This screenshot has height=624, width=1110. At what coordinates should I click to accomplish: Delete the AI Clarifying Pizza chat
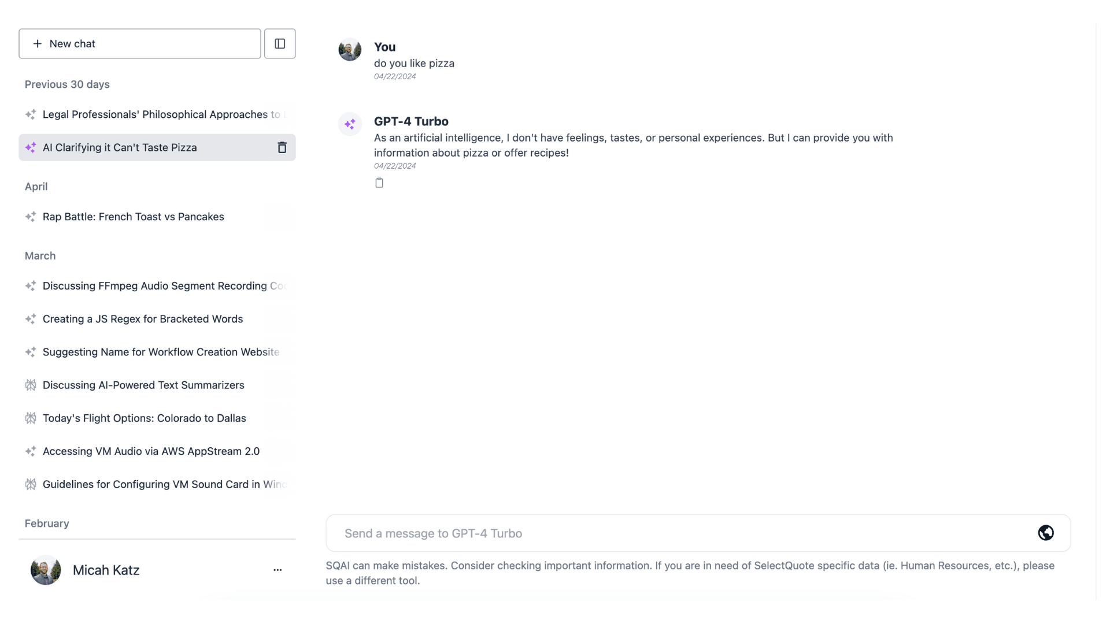coord(282,147)
